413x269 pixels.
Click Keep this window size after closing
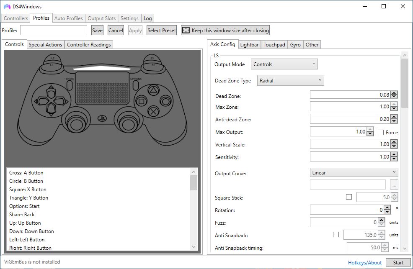pyautogui.click(x=225, y=30)
